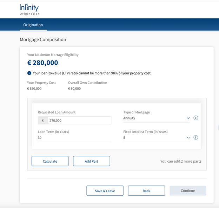Click the €280,000 maximum eligibility amount
Image resolution: width=219 pixels, height=208 pixels.
click(42, 63)
